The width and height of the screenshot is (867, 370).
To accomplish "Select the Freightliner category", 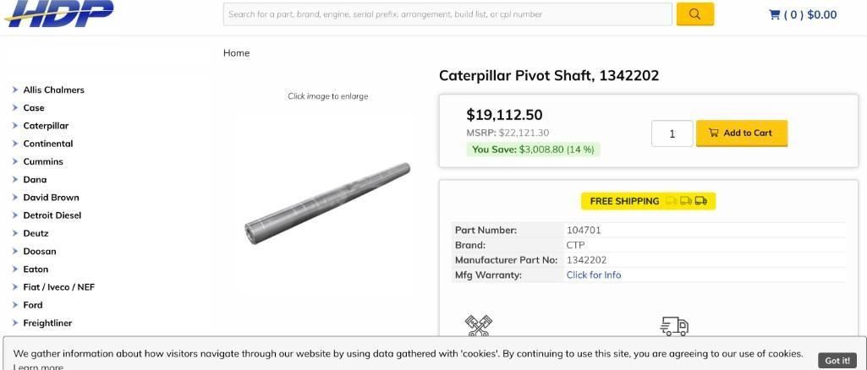I will tap(47, 323).
